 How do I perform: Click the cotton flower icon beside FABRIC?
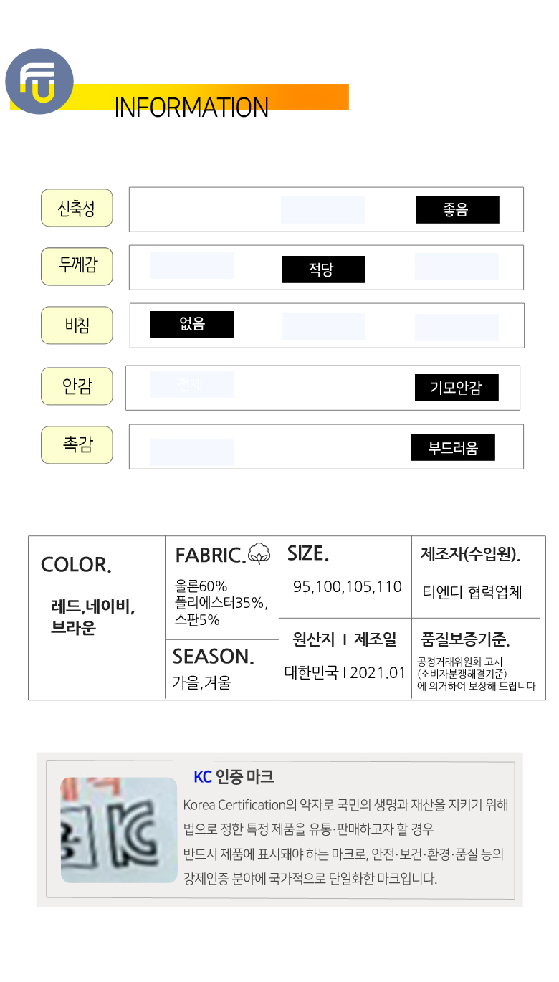(259, 553)
